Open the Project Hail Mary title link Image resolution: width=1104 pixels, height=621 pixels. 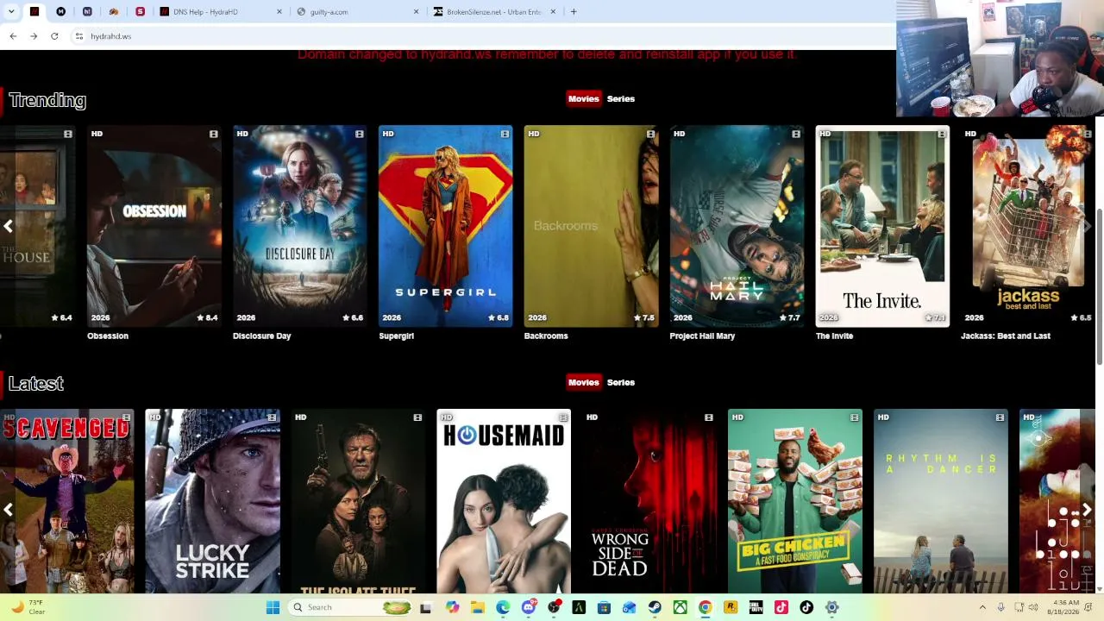[702, 336]
